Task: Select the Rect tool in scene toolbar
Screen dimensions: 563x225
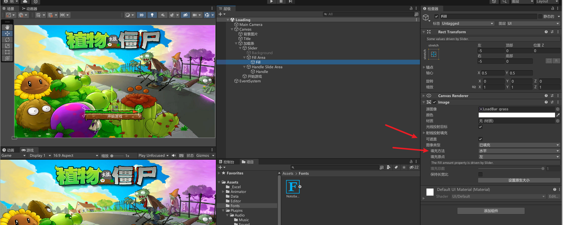Action: click(7, 52)
